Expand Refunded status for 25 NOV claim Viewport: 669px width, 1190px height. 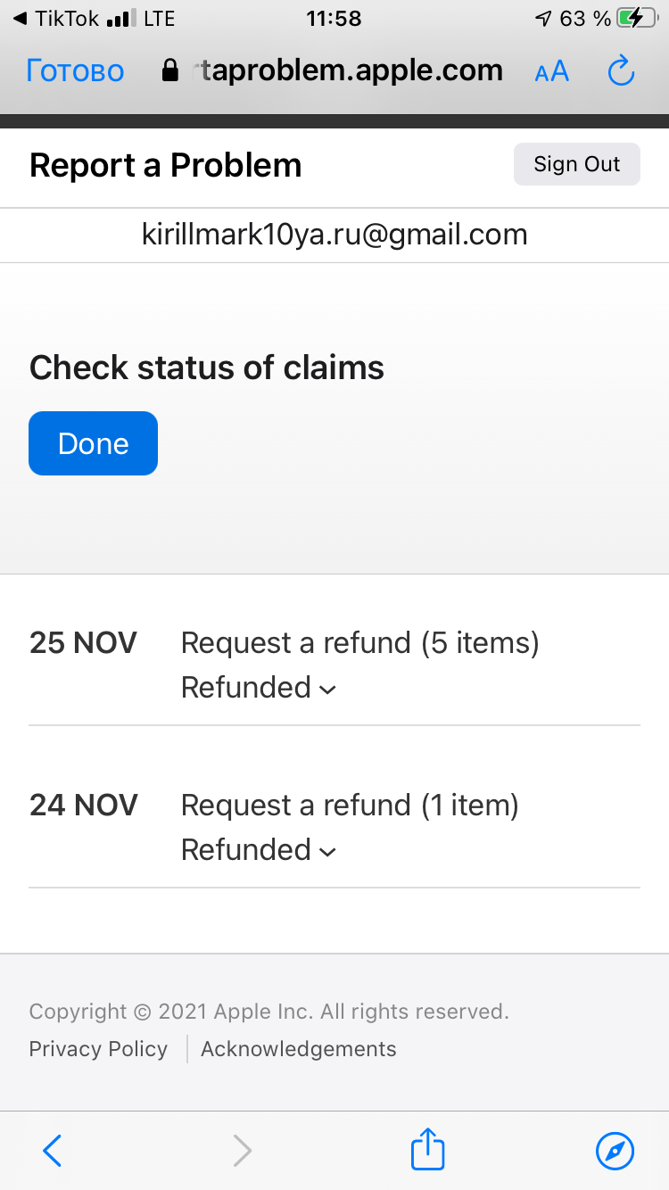click(259, 688)
